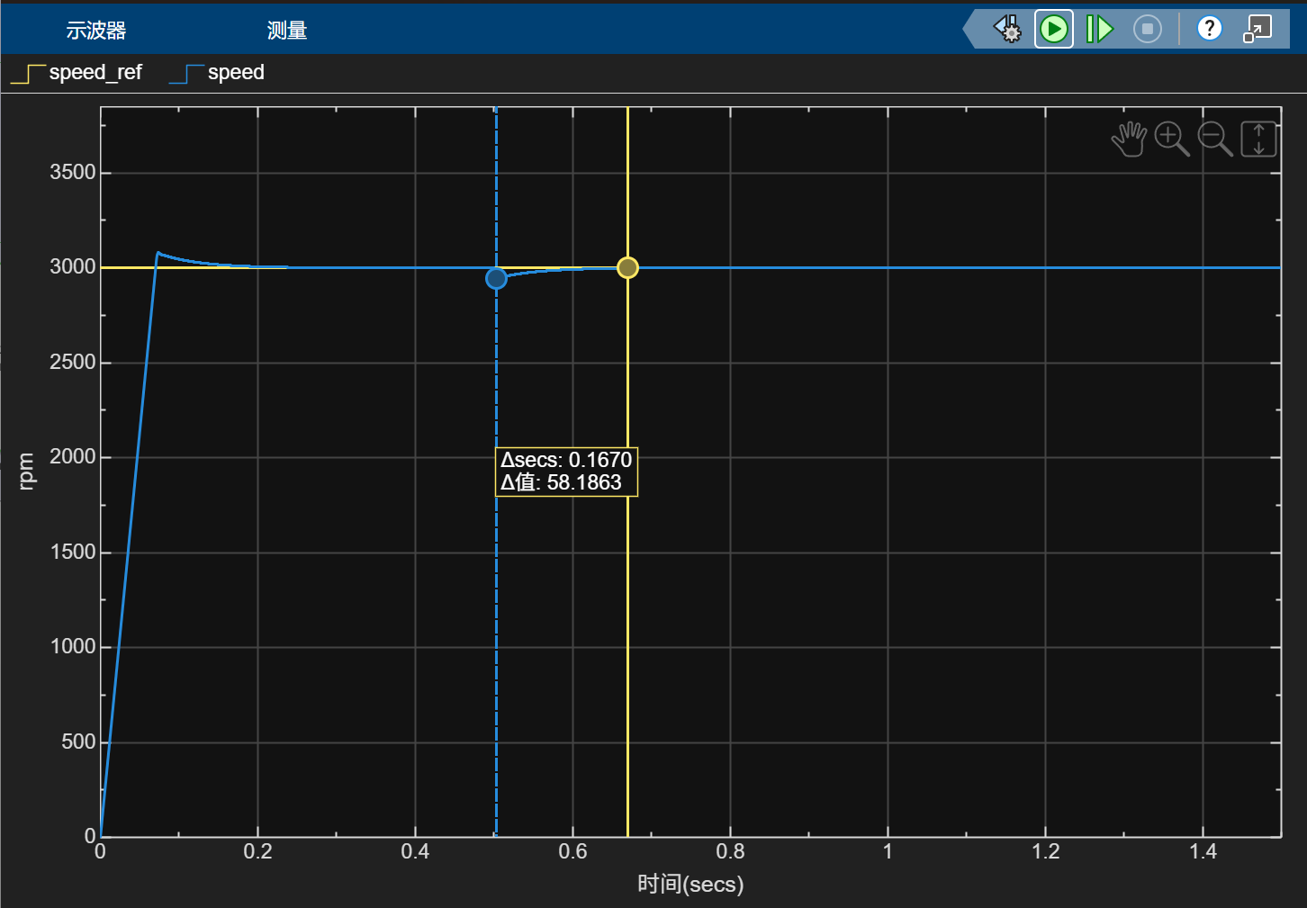Click the Step Forward icon
This screenshot has width=1307, height=908.
click(1099, 30)
